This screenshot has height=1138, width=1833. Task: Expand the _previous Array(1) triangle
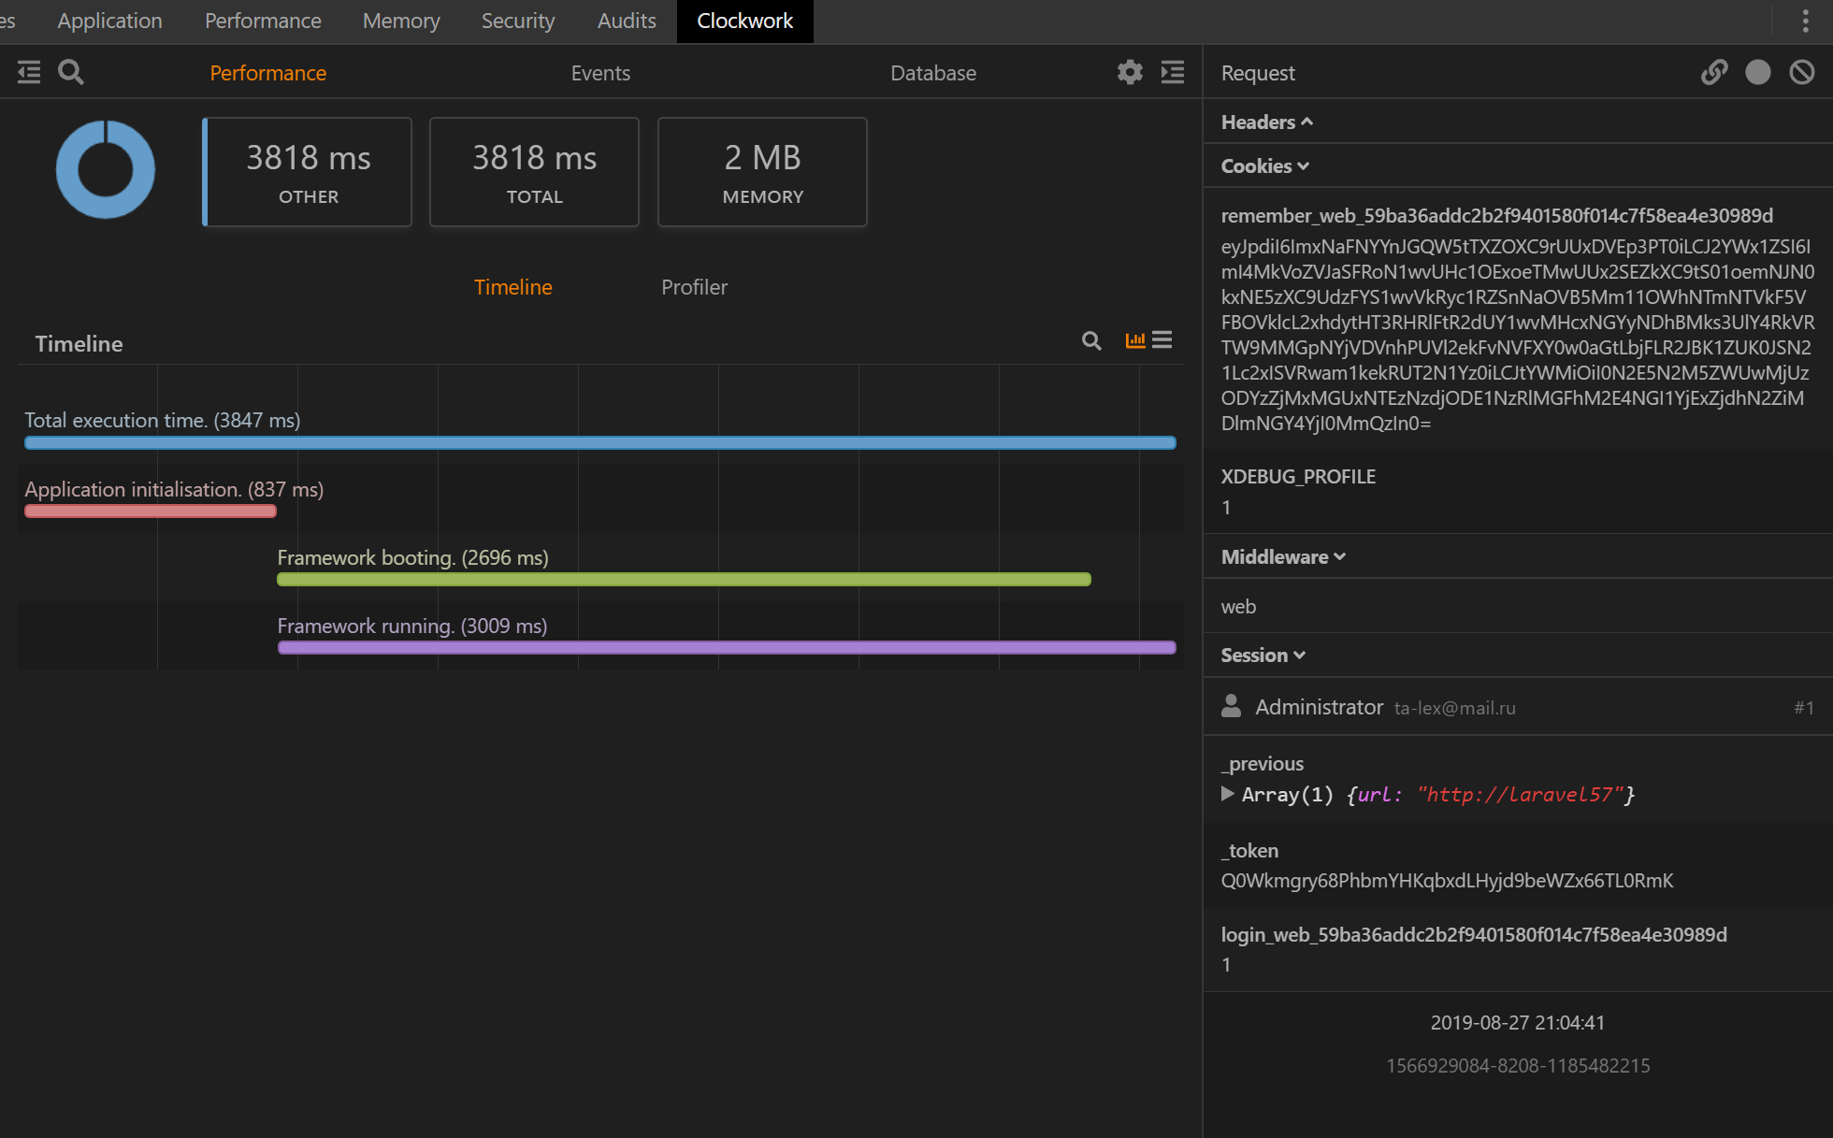coord(1227,794)
